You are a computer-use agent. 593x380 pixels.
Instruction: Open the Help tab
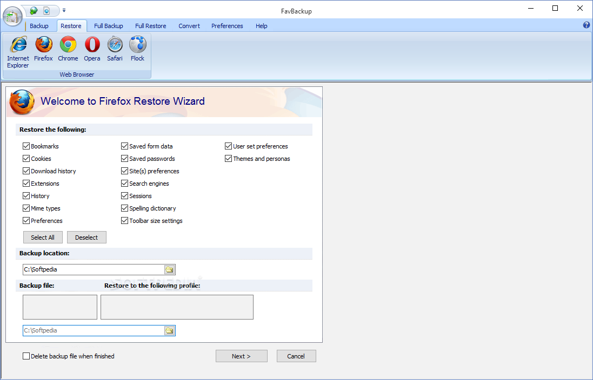pyautogui.click(x=261, y=26)
